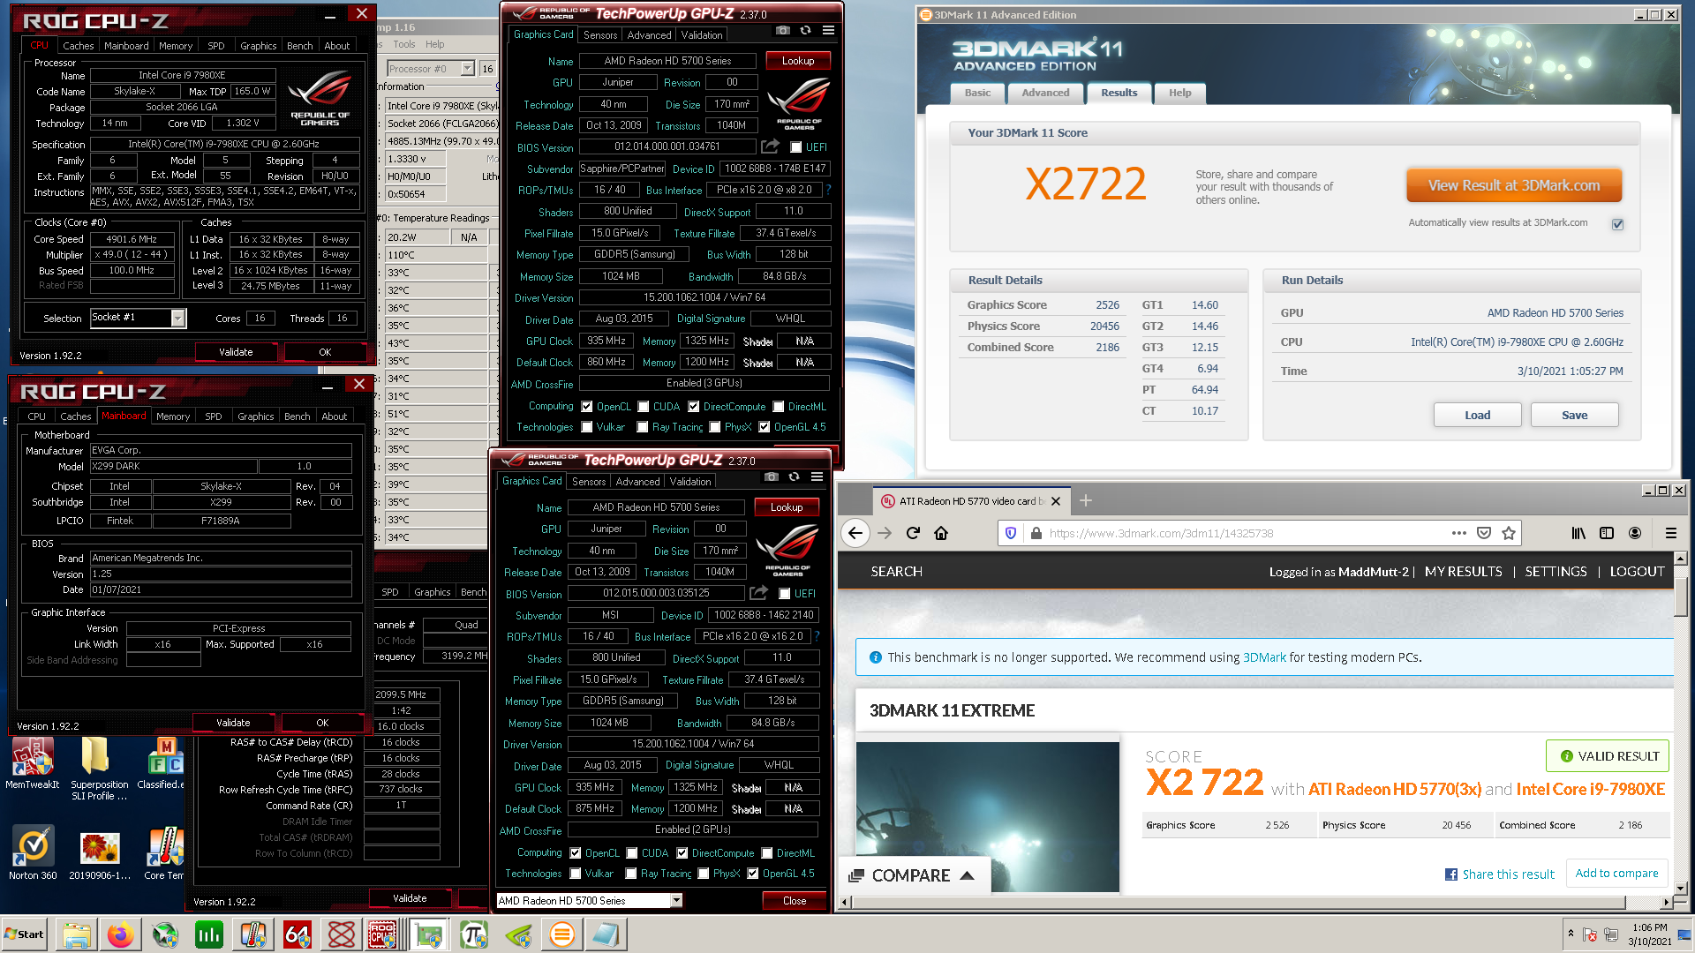Uncheck the automatically view results at 3DMark.com option
This screenshot has width=1695, height=953.
tap(1617, 224)
